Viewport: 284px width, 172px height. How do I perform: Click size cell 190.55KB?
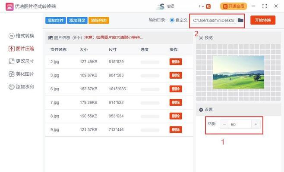tap(88, 116)
